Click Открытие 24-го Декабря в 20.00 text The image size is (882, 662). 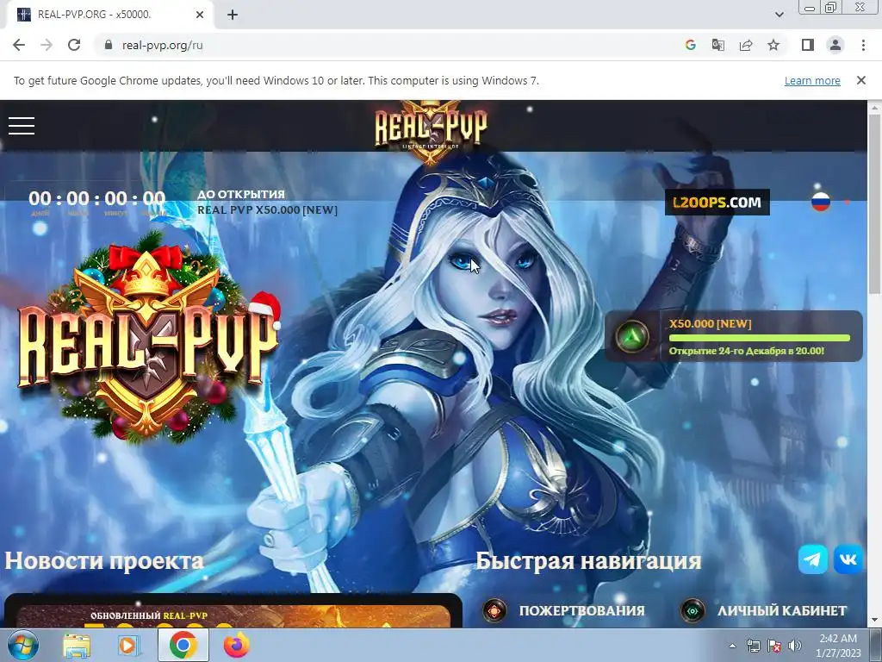(747, 351)
